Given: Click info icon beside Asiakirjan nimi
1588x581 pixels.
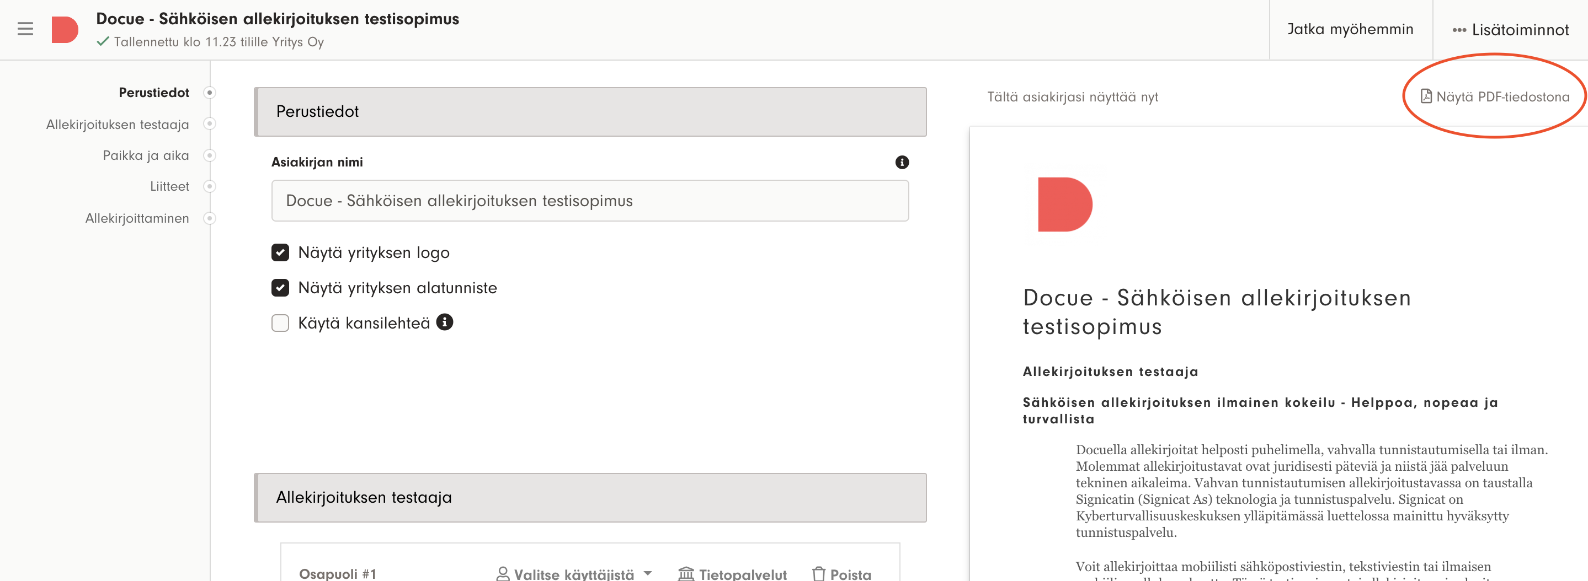Looking at the screenshot, I should (901, 162).
